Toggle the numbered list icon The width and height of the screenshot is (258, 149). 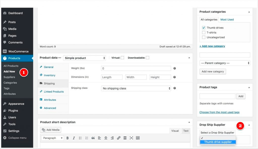[87, 138]
